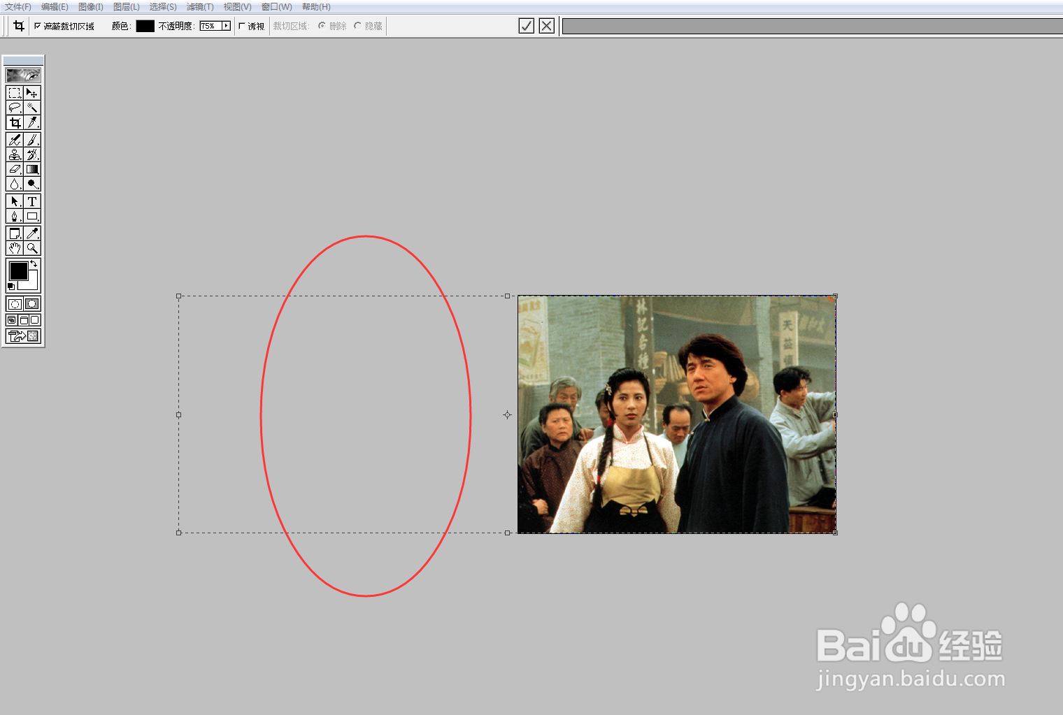This screenshot has width=1063, height=715.
Task: Select the Type tool
Action: coord(32,201)
